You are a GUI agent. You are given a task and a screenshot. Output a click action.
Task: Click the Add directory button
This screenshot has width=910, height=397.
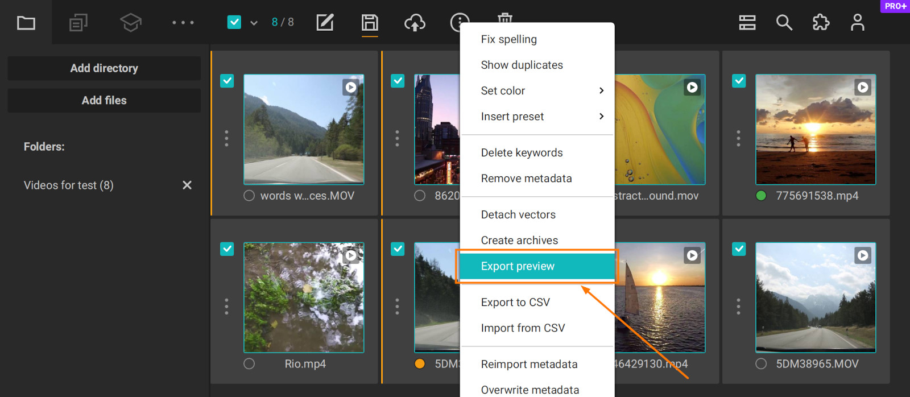(x=104, y=68)
